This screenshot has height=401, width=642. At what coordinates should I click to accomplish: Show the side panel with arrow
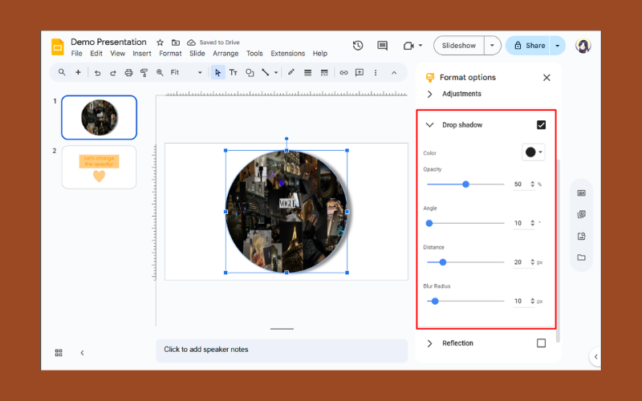(595, 357)
